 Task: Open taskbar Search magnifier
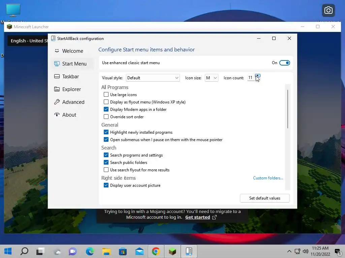coord(24,251)
